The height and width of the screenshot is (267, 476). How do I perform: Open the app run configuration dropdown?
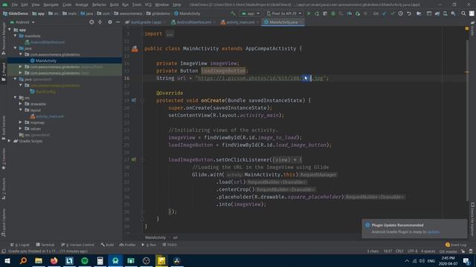[x=251, y=13]
